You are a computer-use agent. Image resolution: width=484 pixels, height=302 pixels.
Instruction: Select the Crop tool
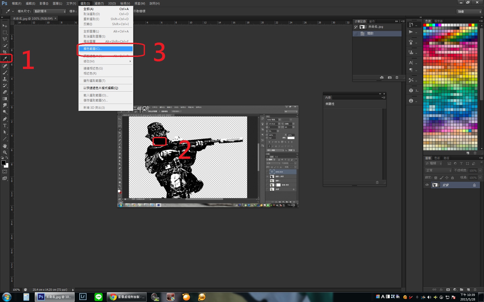(x=5, y=52)
